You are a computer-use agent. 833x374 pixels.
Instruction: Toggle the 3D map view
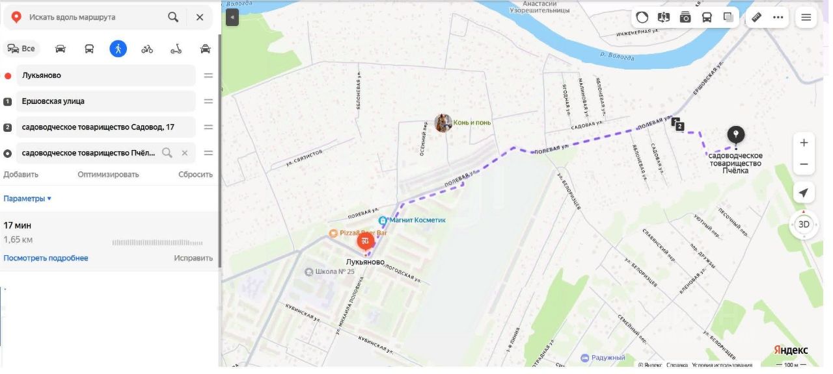[x=804, y=225]
